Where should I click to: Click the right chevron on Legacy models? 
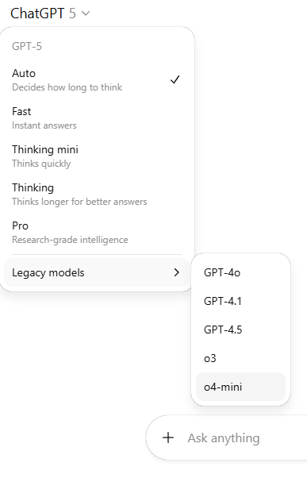(x=177, y=272)
